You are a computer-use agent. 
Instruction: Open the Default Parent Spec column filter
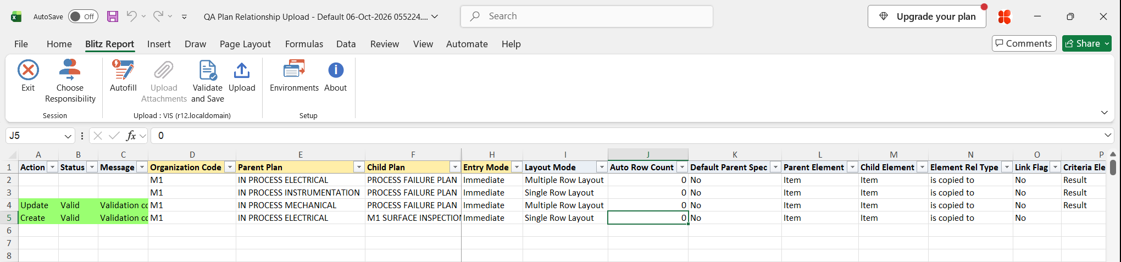coord(775,167)
